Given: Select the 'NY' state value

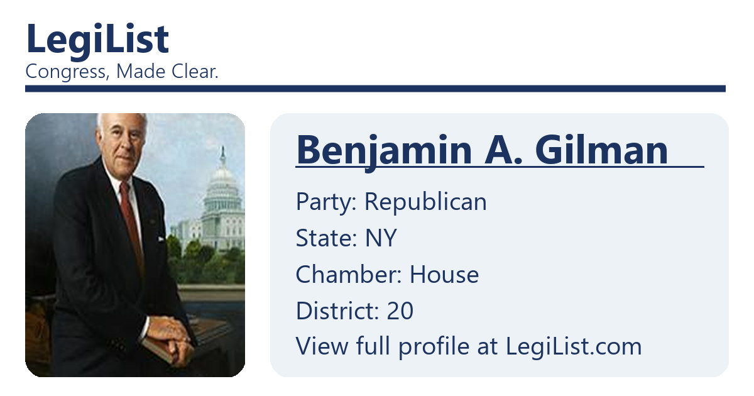Looking at the screenshot, I should (381, 238).
